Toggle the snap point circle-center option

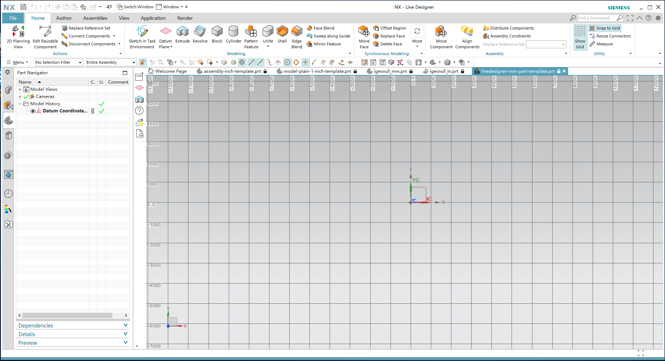tap(287, 62)
